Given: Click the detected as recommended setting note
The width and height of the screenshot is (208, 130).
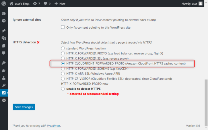Looking at the screenshot, I should (x=93, y=94).
